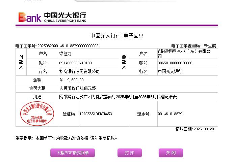Click payee account number 38650188000030866

[x=175, y=63]
